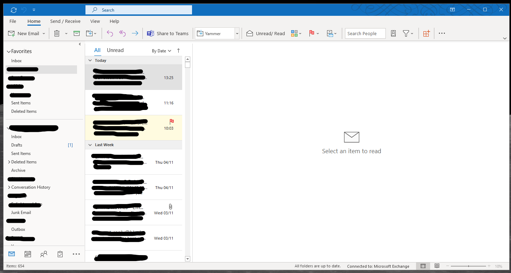
Task: Archive the message using the green Archive icon
Action: (x=77, y=33)
